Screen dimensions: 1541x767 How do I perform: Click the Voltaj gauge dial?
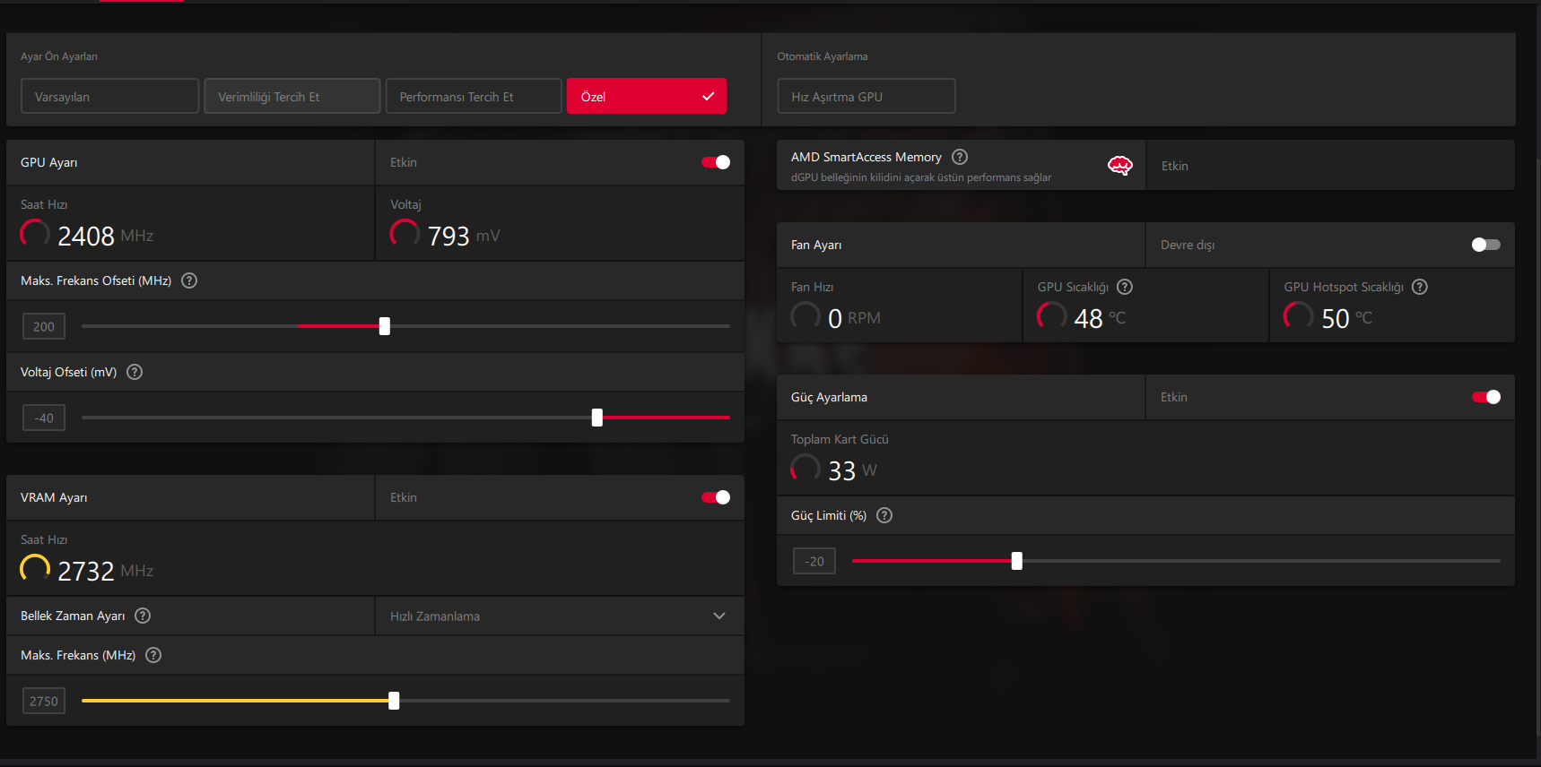[x=405, y=234]
